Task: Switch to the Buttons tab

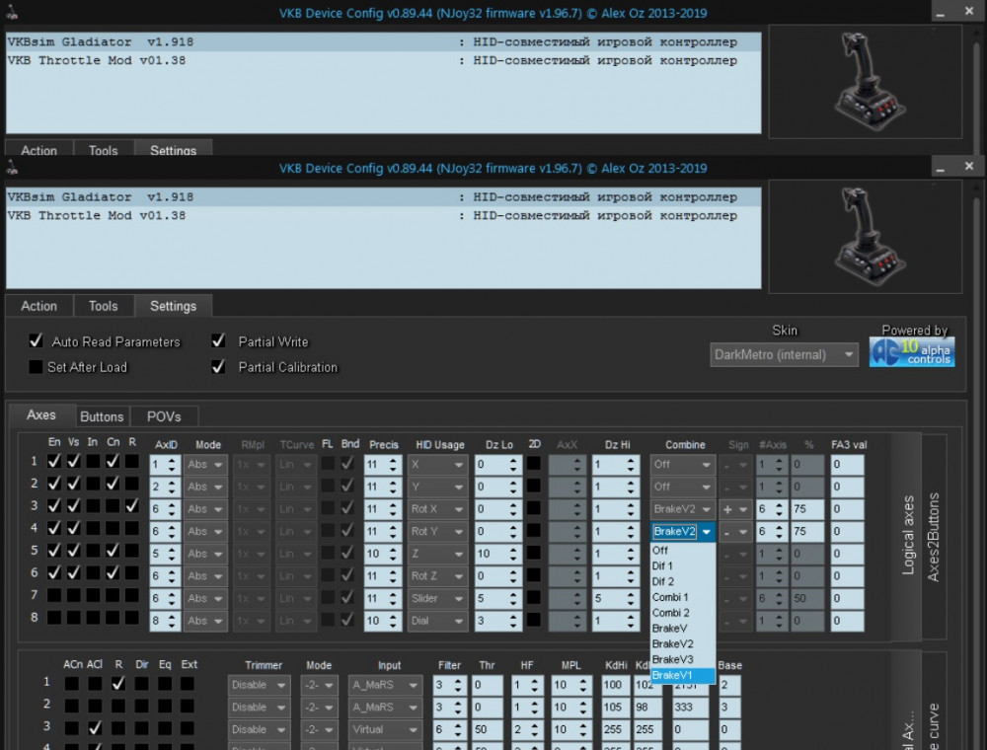Action: pyautogui.click(x=102, y=416)
